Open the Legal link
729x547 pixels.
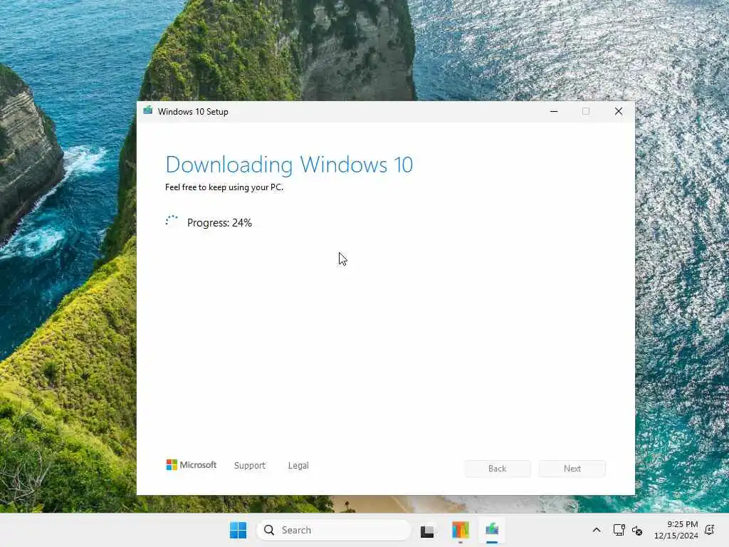click(x=298, y=465)
